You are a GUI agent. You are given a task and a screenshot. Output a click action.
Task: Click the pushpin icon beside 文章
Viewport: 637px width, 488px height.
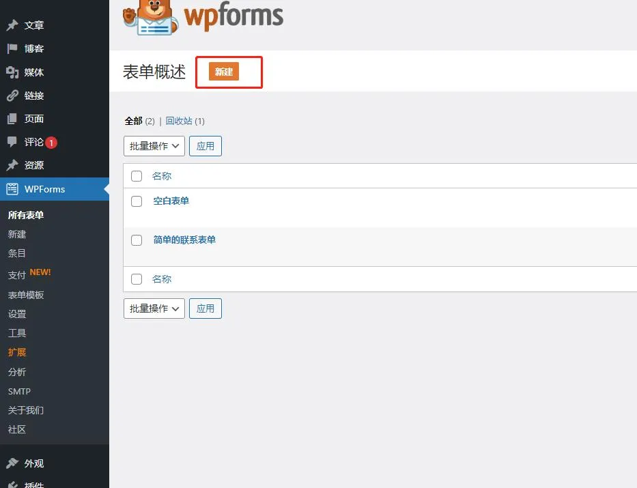pyautogui.click(x=12, y=26)
